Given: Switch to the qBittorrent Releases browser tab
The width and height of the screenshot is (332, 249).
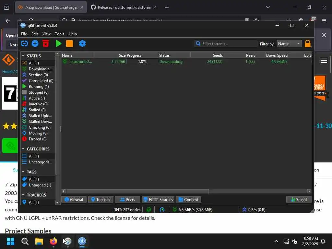Looking at the screenshot, I should (124, 7).
